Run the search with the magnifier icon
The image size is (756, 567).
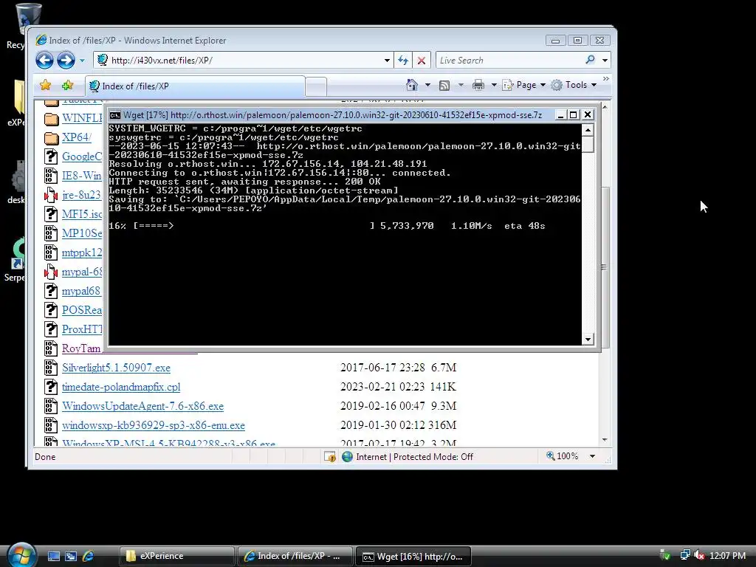[x=590, y=60]
